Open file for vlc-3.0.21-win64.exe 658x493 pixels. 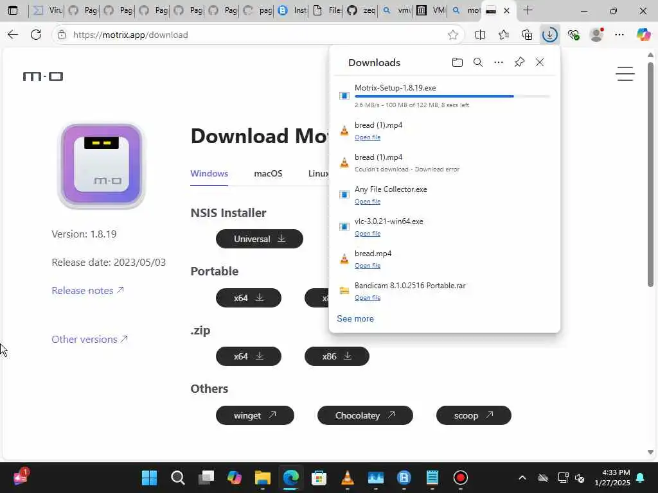tap(368, 234)
